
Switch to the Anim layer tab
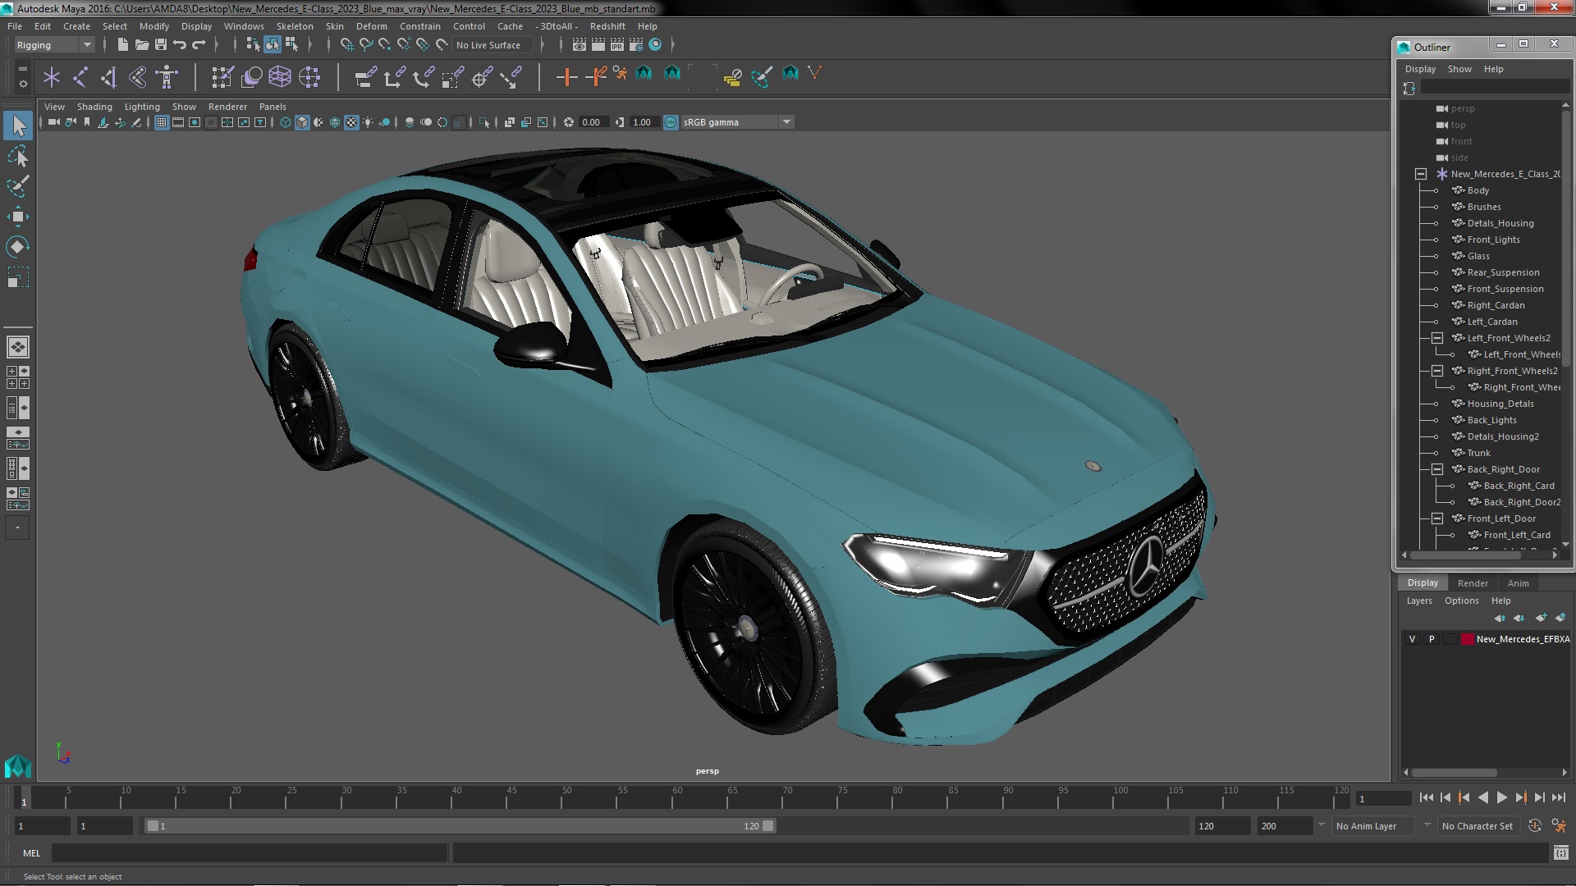click(1518, 583)
